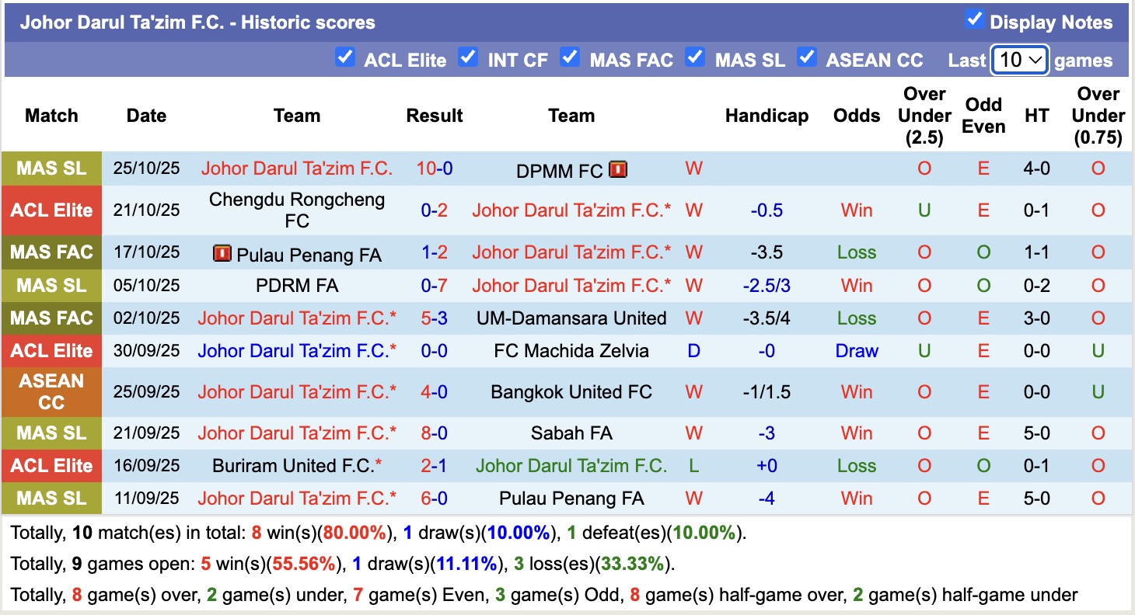The width and height of the screenshot is (1135, 615).
Task: Disable the Display Notes checkbox
Action: [x=975, y=20]
